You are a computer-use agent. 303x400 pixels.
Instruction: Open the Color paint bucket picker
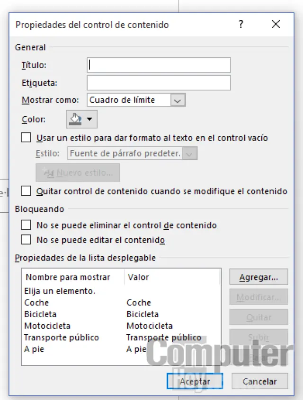(81, 119)
